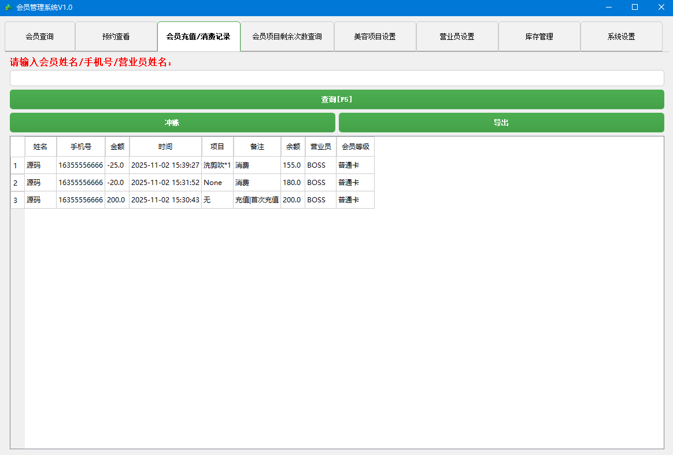This screenshot has width=673, height=455.
Task: Export records with the 导出 button
Action: (501, 123)
